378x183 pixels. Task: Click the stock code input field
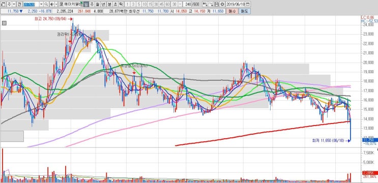coord(31,5)
